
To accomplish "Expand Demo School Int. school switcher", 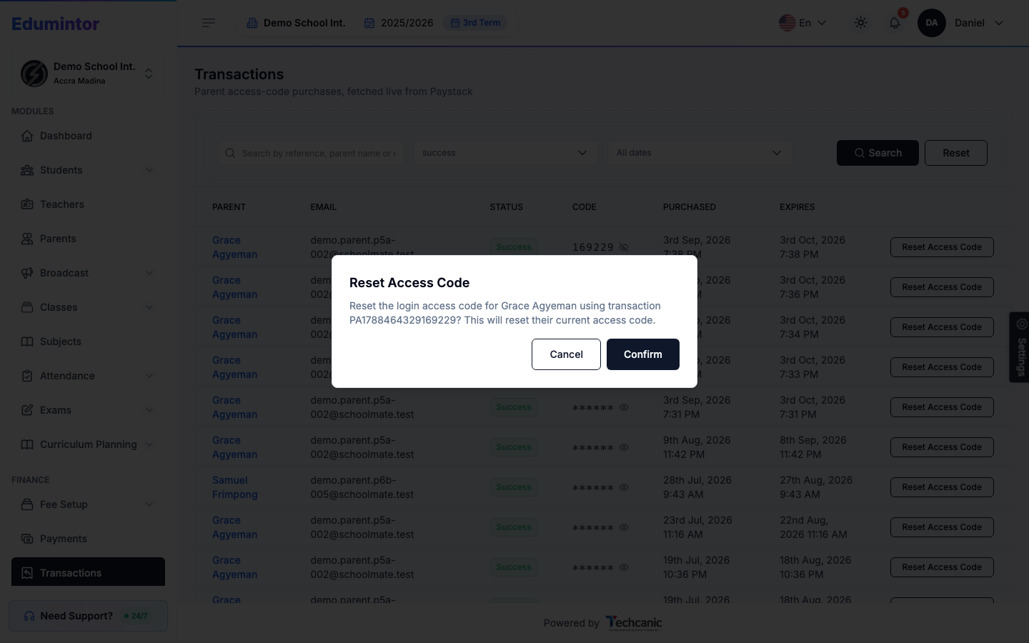I will 88,73.
